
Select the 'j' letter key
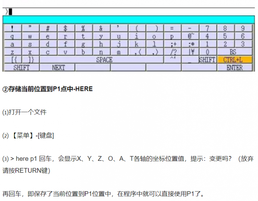click(x=119, y=44)
